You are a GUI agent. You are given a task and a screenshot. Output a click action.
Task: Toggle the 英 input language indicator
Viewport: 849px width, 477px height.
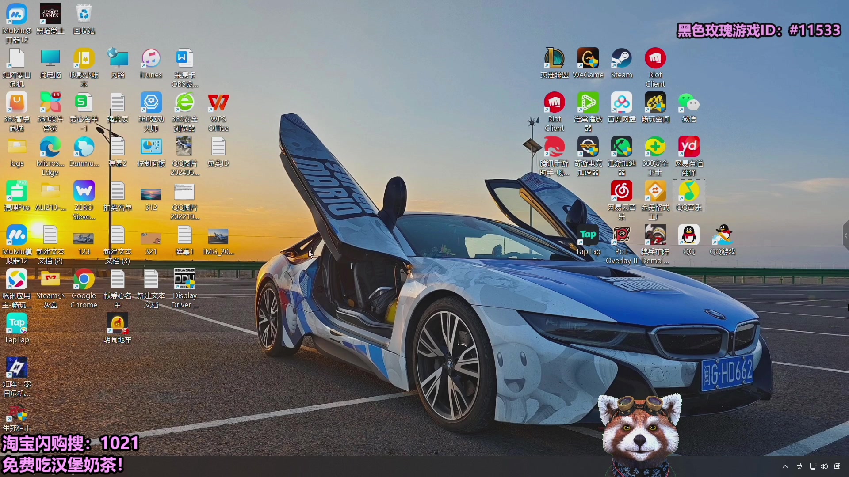799,466
